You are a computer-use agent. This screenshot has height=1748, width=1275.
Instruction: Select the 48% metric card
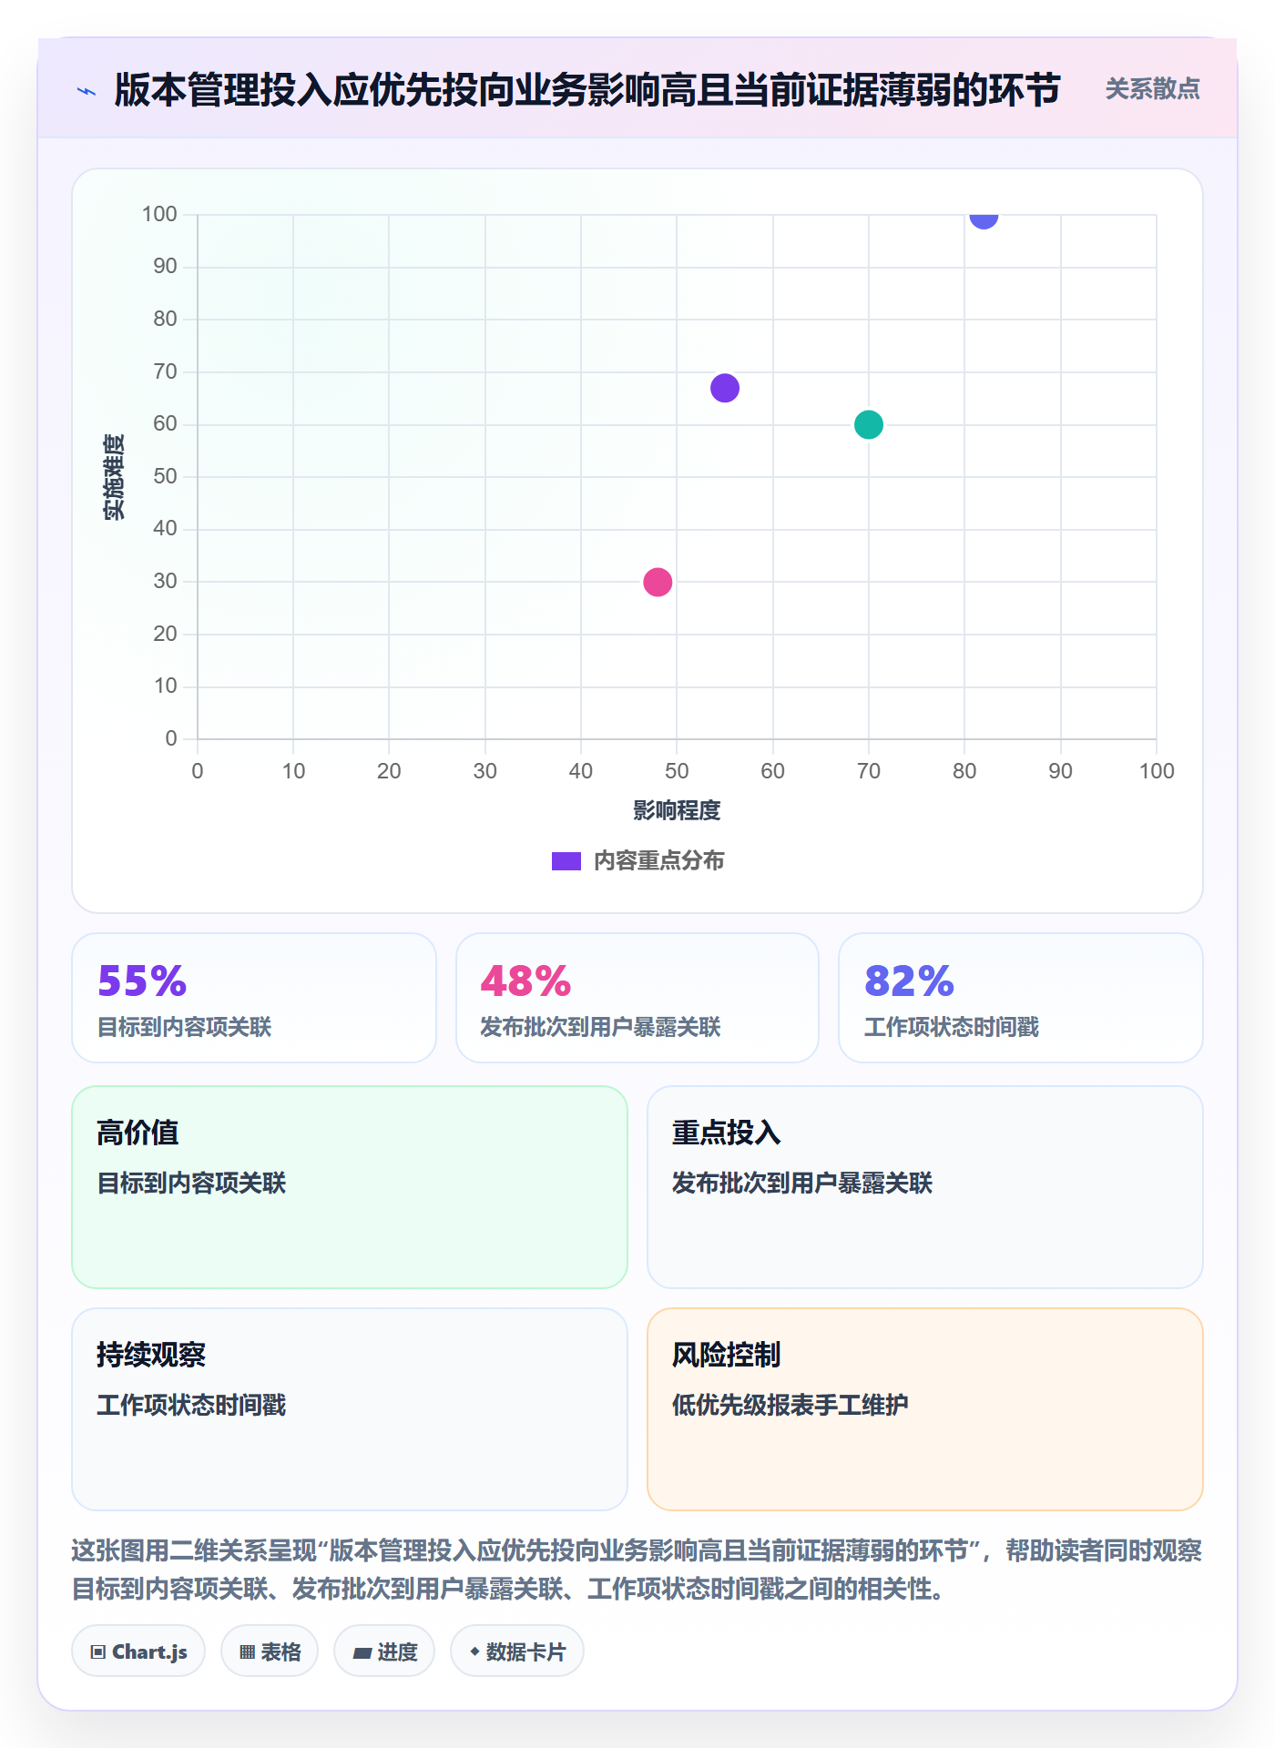(x=637, y=997)
